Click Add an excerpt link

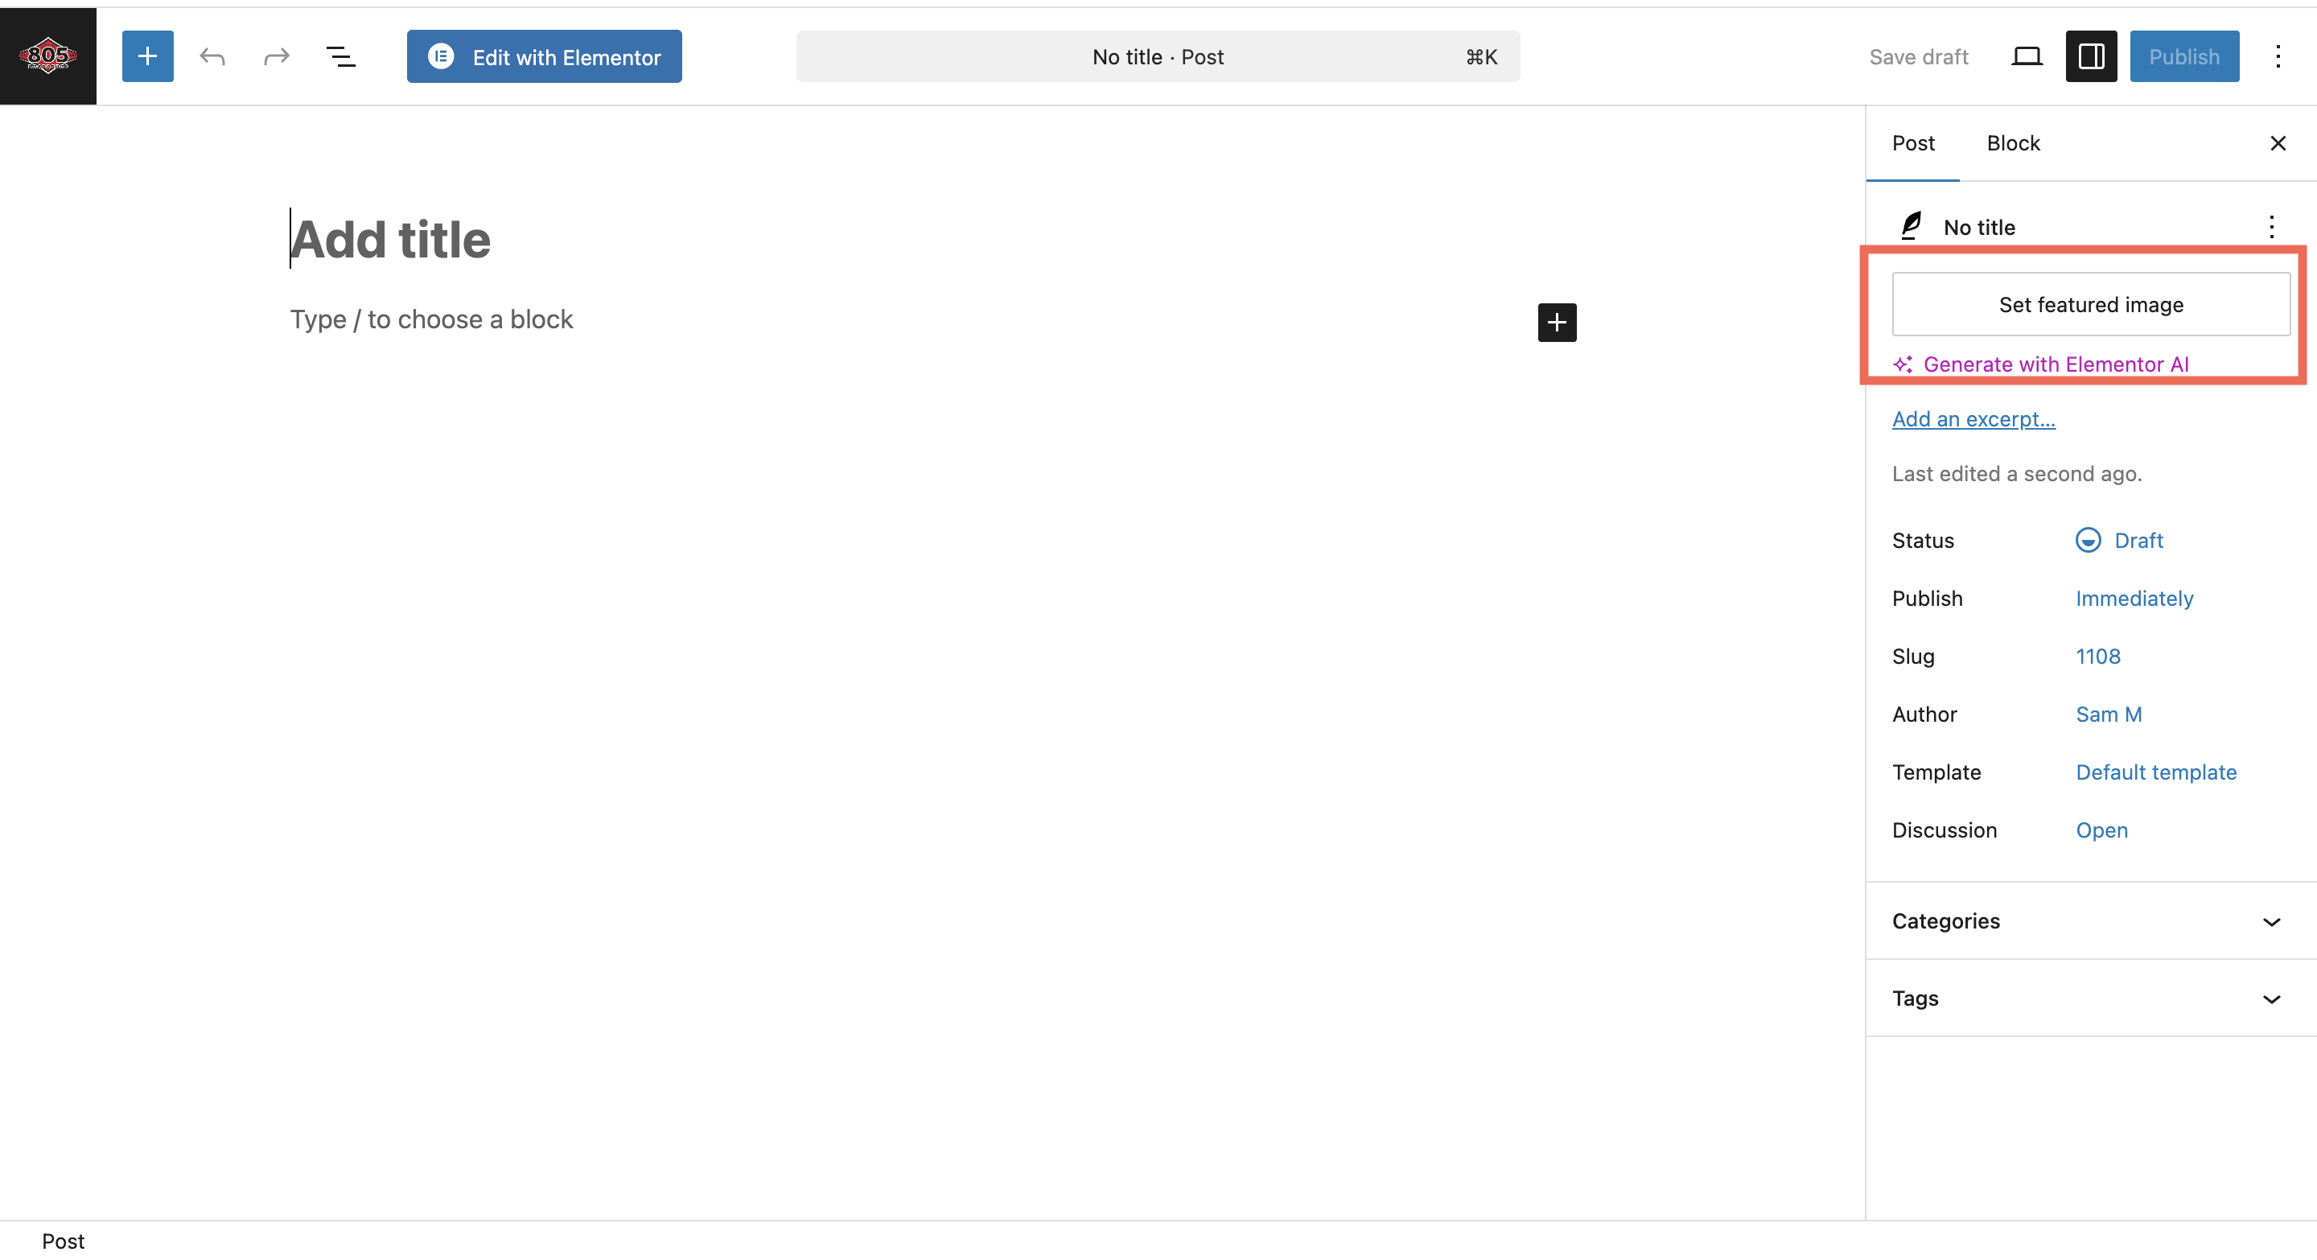(1973, 418)
